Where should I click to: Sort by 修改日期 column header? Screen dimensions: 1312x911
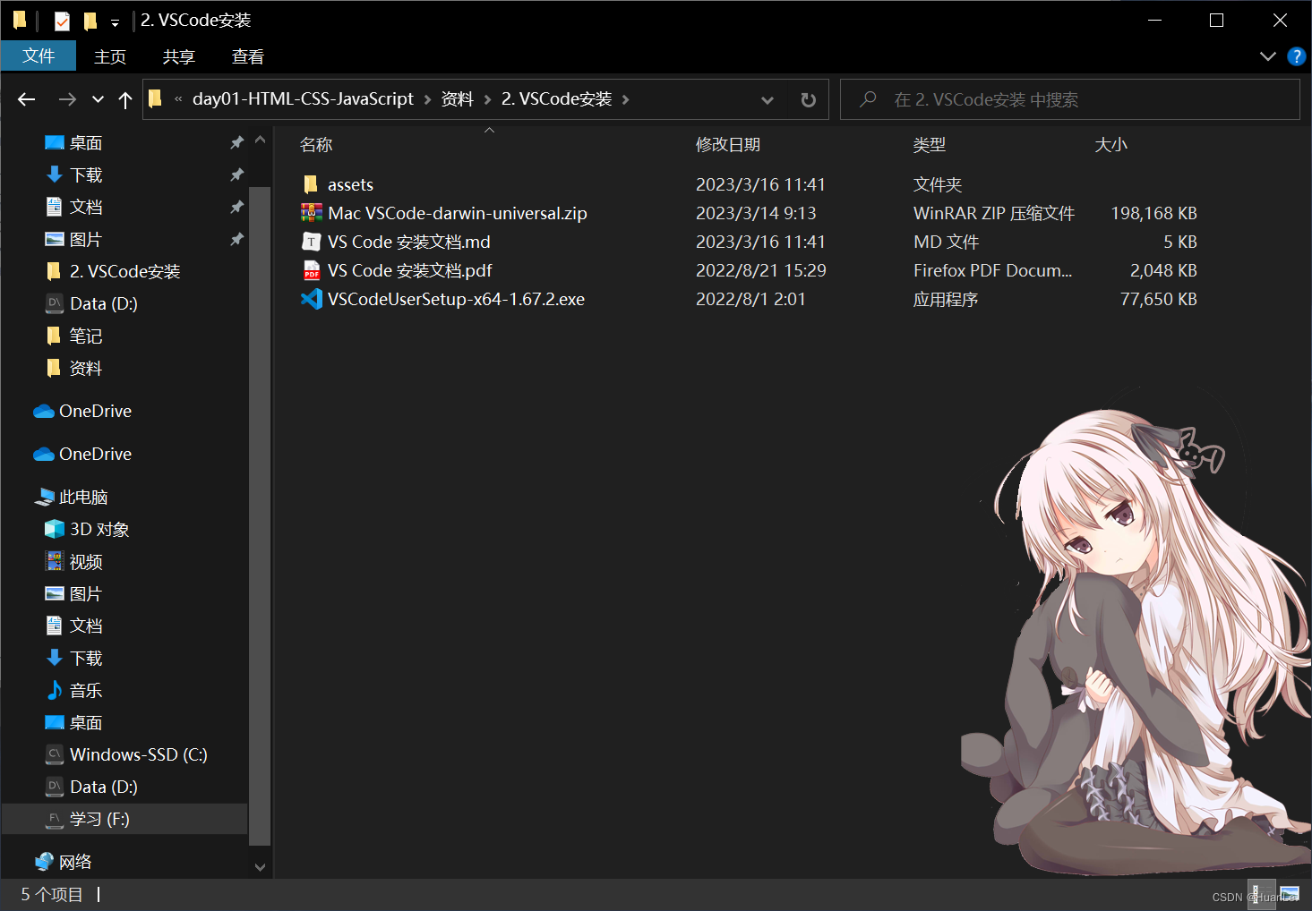coord(727,145)
